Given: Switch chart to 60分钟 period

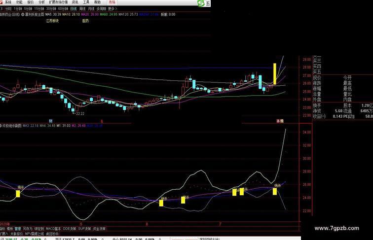Looking at the screenshot, I should [63, 9].
